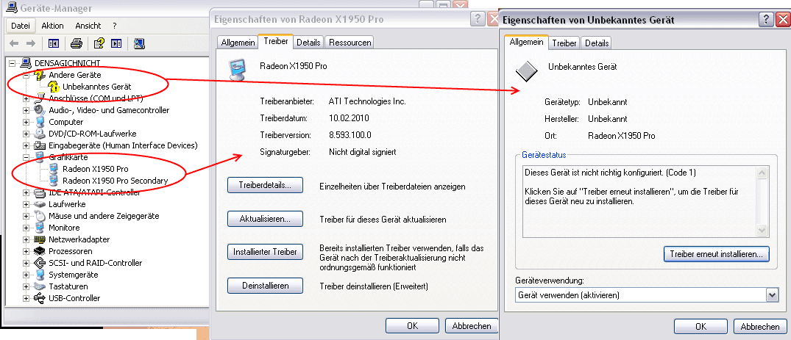Click Treiberanbieter value ATI Technologies Inc.

(x=367, y=101)
